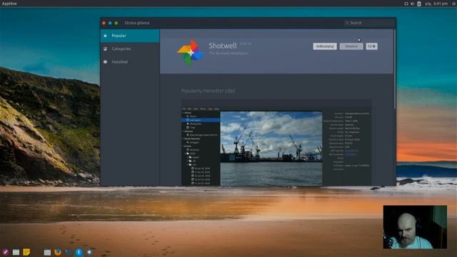Click the Shotwell pinwheel app icon
The image size is (457, 257).
[x=191, y=52]
